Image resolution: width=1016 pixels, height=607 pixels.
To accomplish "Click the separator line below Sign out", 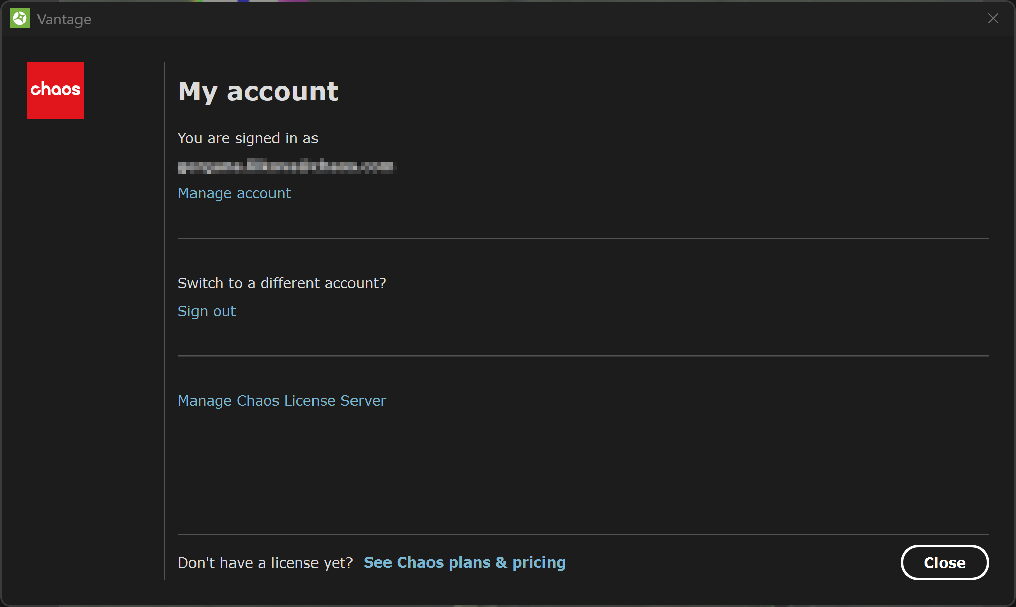I will pyautogui.click(x=583, y=356).
